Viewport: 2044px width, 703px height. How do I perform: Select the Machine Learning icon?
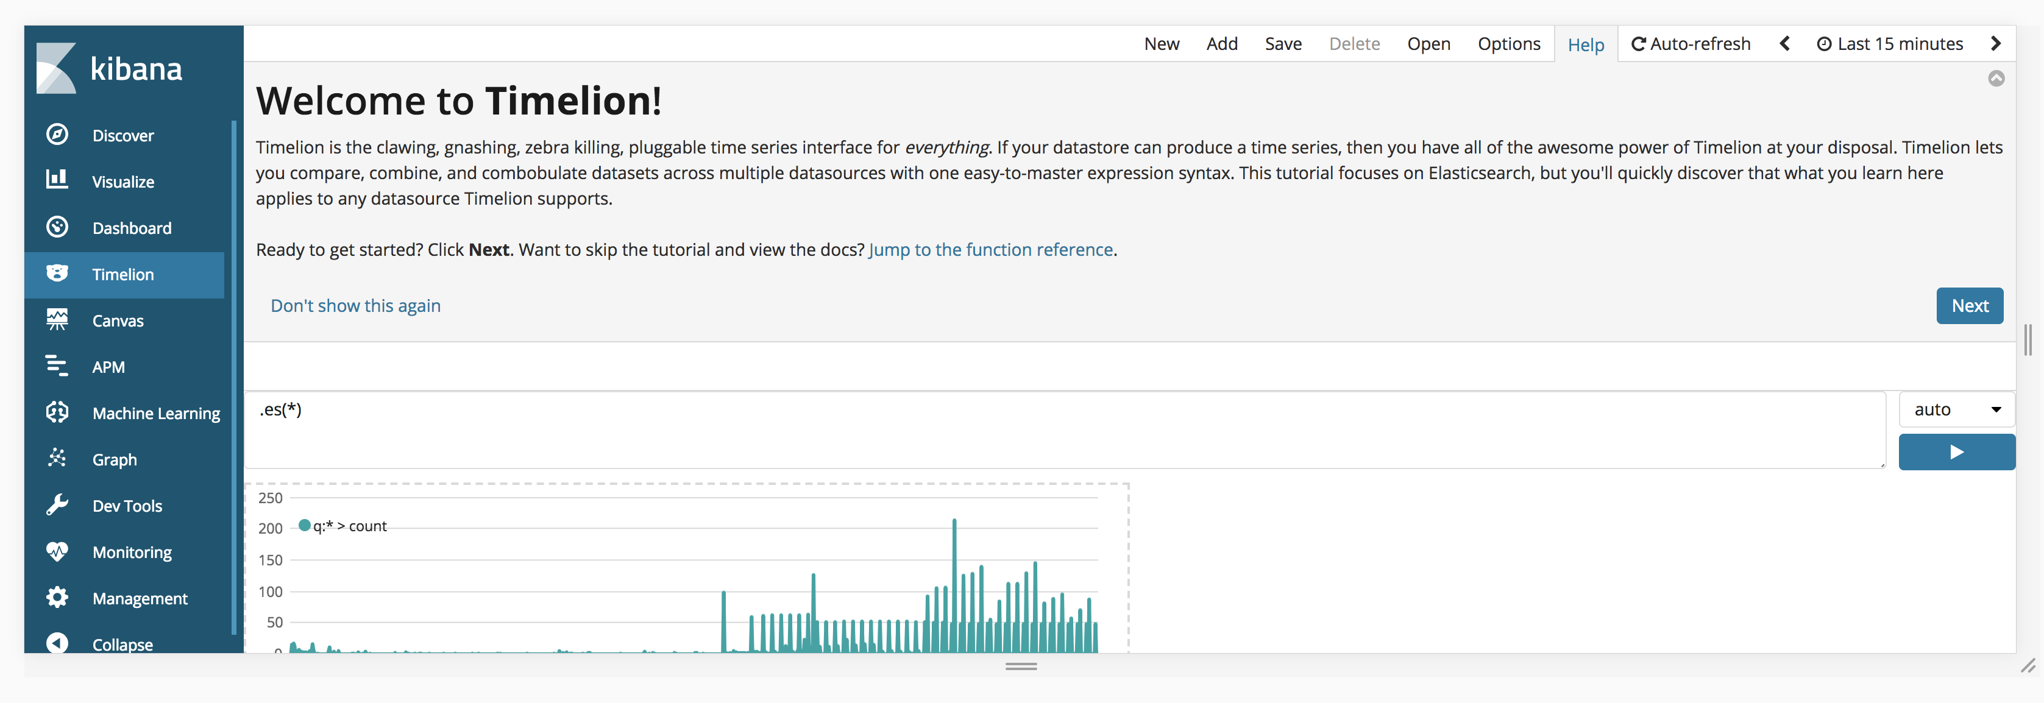[x=56, y=412]
